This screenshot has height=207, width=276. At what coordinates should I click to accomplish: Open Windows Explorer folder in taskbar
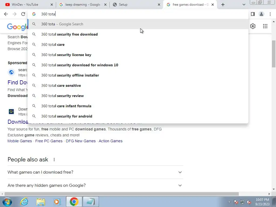pos(41,202)
